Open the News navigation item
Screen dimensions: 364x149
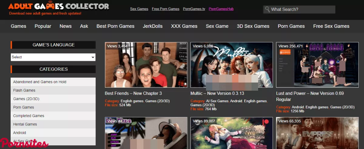[x=66, y=26]
